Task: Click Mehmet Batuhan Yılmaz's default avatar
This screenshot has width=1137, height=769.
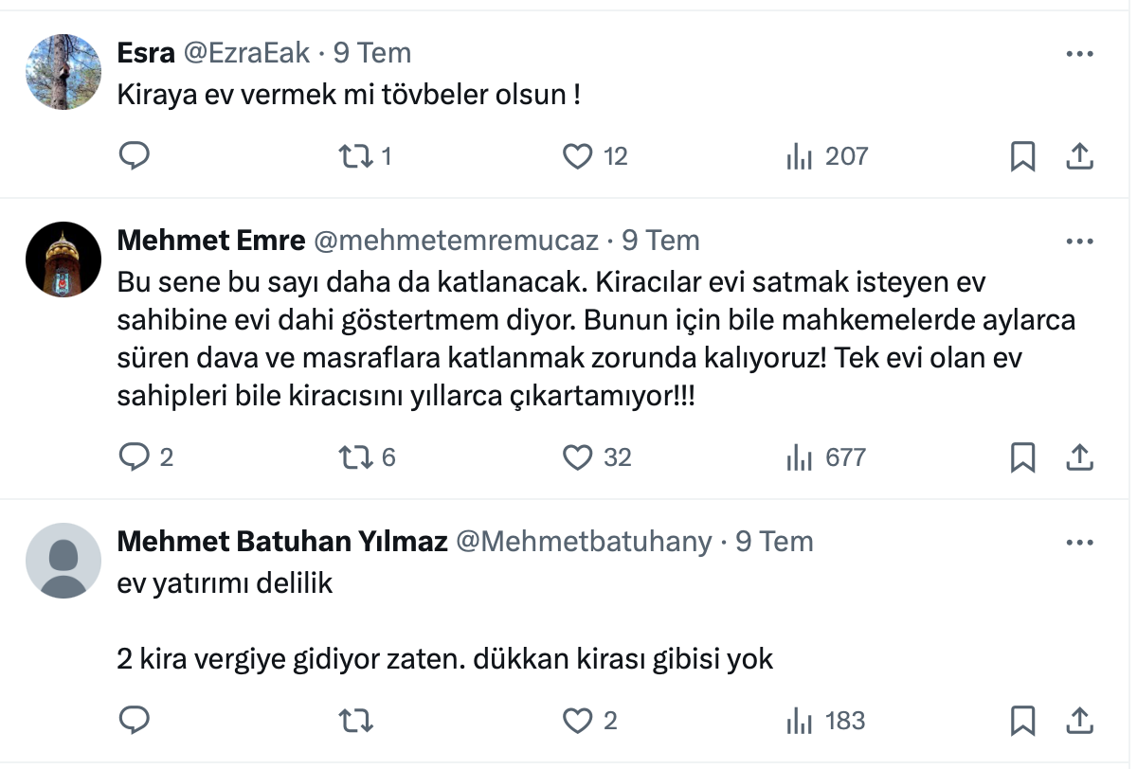Action: point(63,561)
